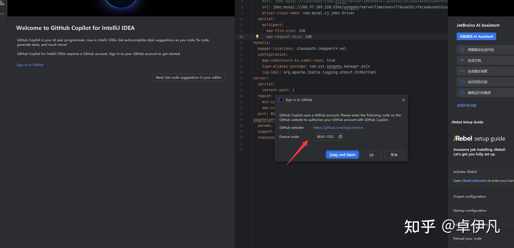Click the Sign in to GitHub link
Screen dimensions: 514x248
(30, 65)
